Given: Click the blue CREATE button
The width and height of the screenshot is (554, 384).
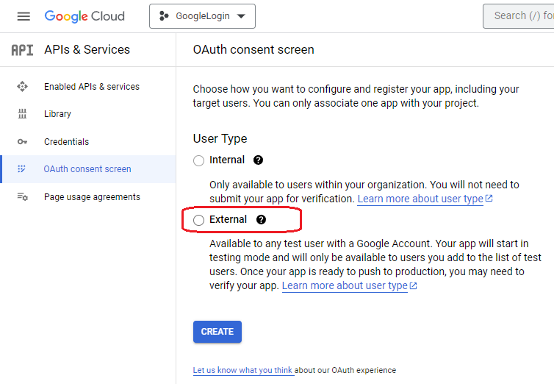Looking at the screenshot, I should (x=217, y=332).
